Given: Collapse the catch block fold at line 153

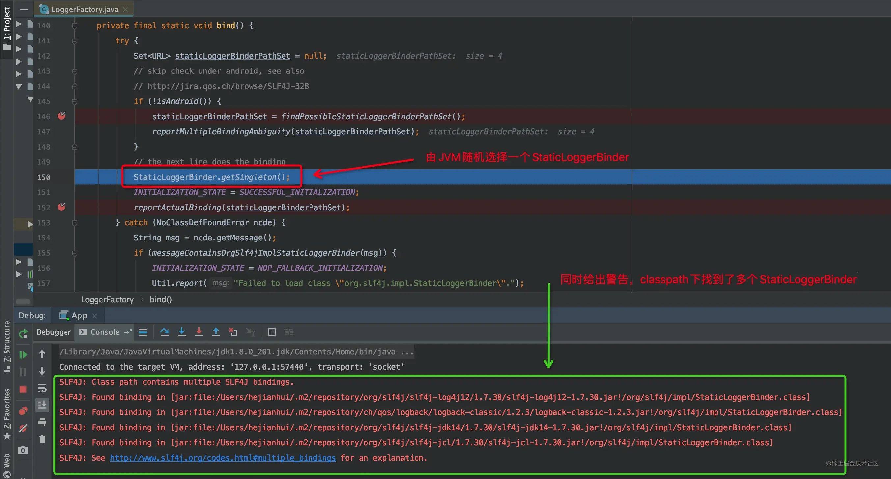Looking at the screenshot, I should [75, 223].
